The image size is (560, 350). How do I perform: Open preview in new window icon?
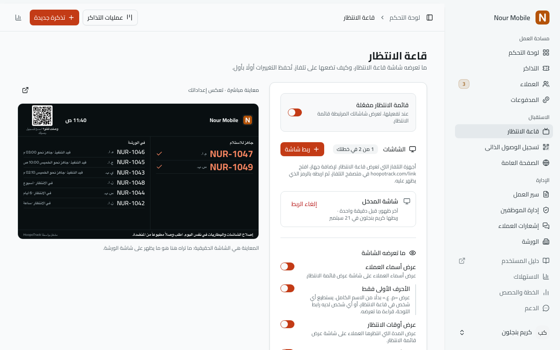25,90
